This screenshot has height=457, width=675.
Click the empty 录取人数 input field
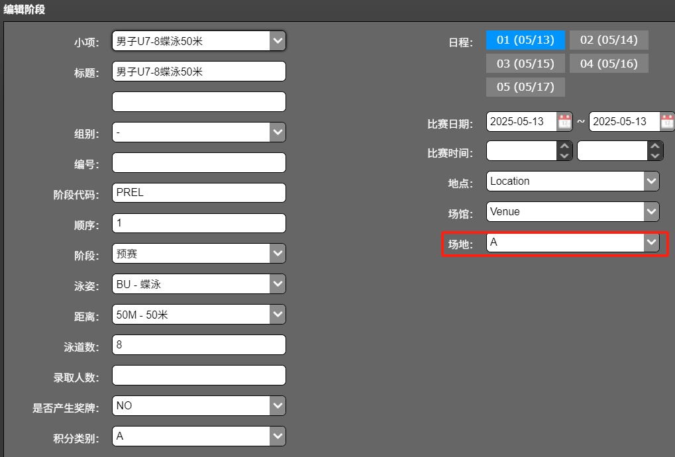pyautogui.click(x=199, y=375)
